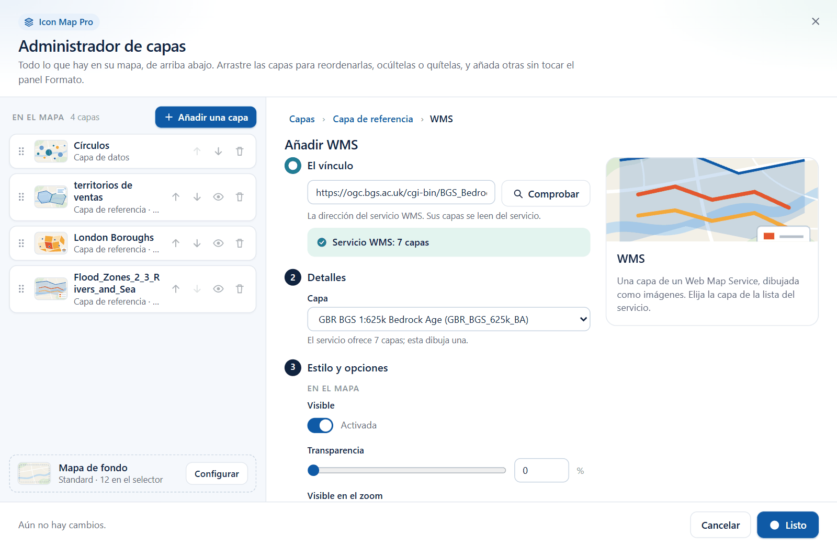Click the WMS URL input field
The height and width of the screenshot is (547, 837).
(x=401, y=193)
